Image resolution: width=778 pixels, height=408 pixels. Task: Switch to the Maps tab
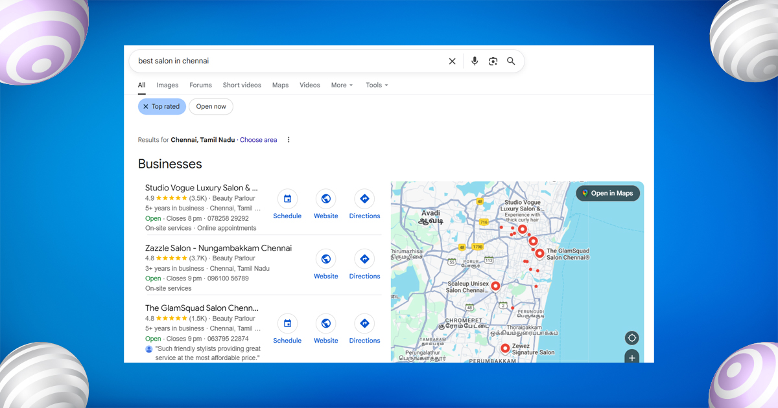(280, 85)
